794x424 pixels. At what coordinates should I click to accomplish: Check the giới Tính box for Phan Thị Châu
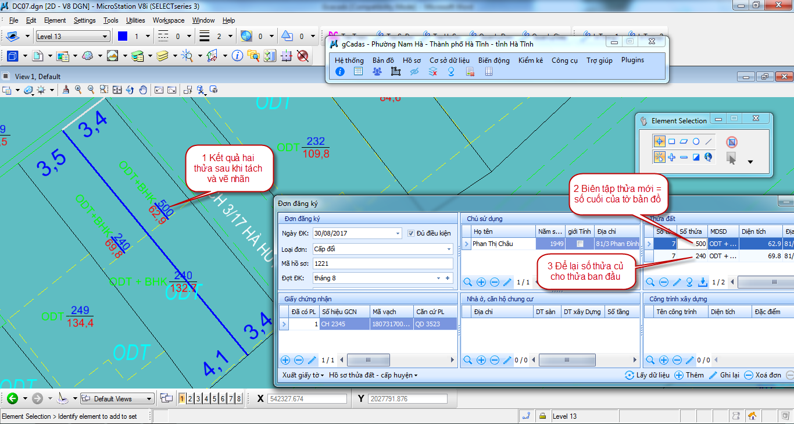(x=580, y=244)
